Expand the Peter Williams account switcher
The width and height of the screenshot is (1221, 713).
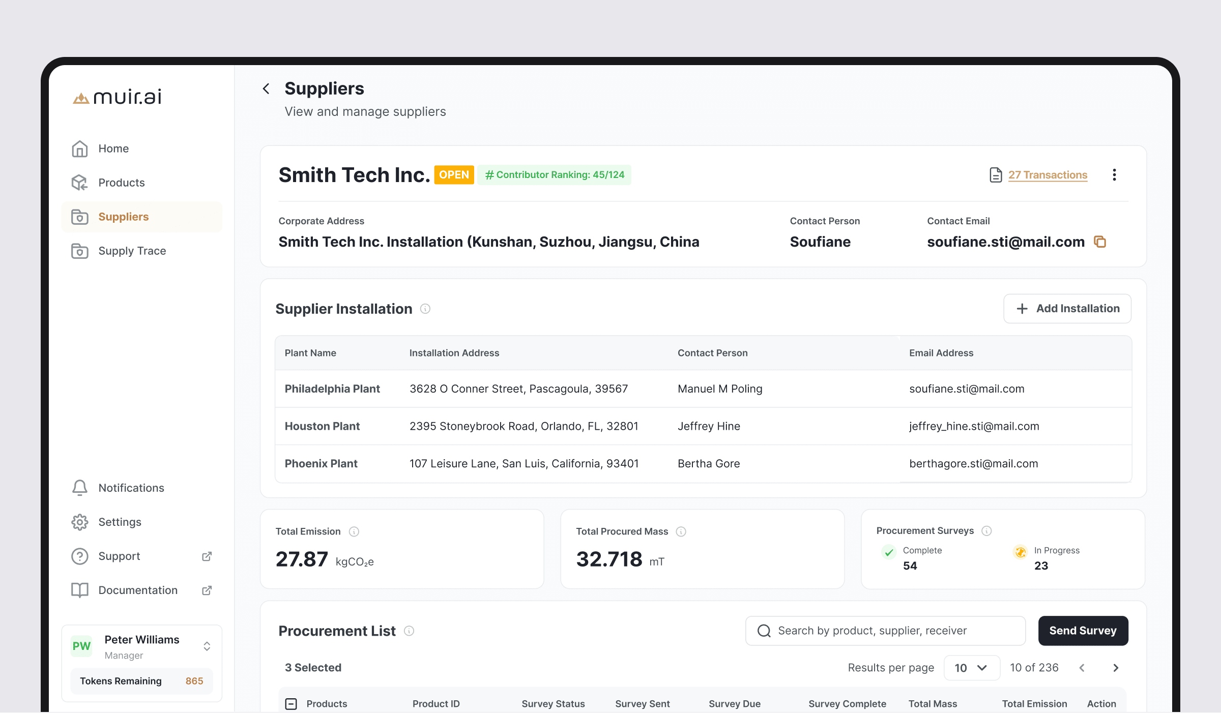point(207,646)
